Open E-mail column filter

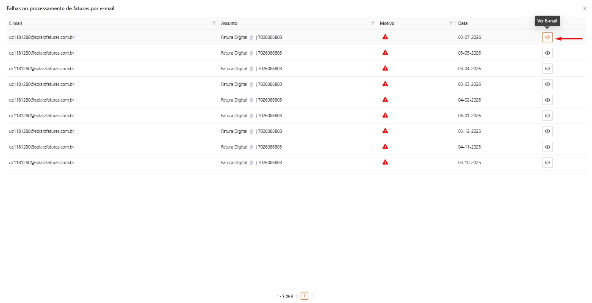coord(214,23)
